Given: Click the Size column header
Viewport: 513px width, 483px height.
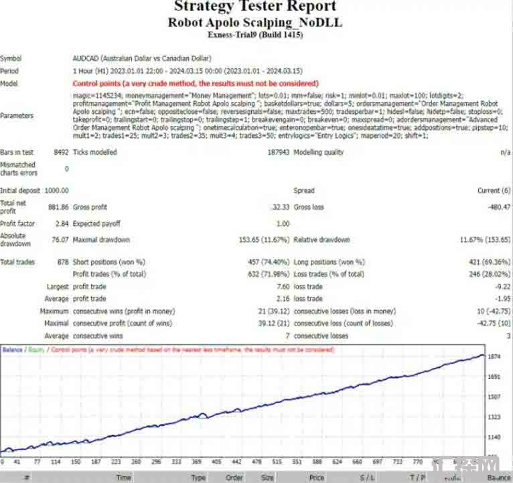Looking at the screenshot, I should (267, 478).
